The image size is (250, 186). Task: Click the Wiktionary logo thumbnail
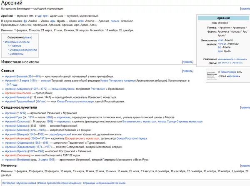pyautogui.click(x=212, y=76)
